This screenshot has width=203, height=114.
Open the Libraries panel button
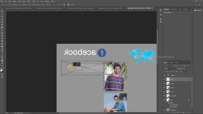tap(198, 10)
